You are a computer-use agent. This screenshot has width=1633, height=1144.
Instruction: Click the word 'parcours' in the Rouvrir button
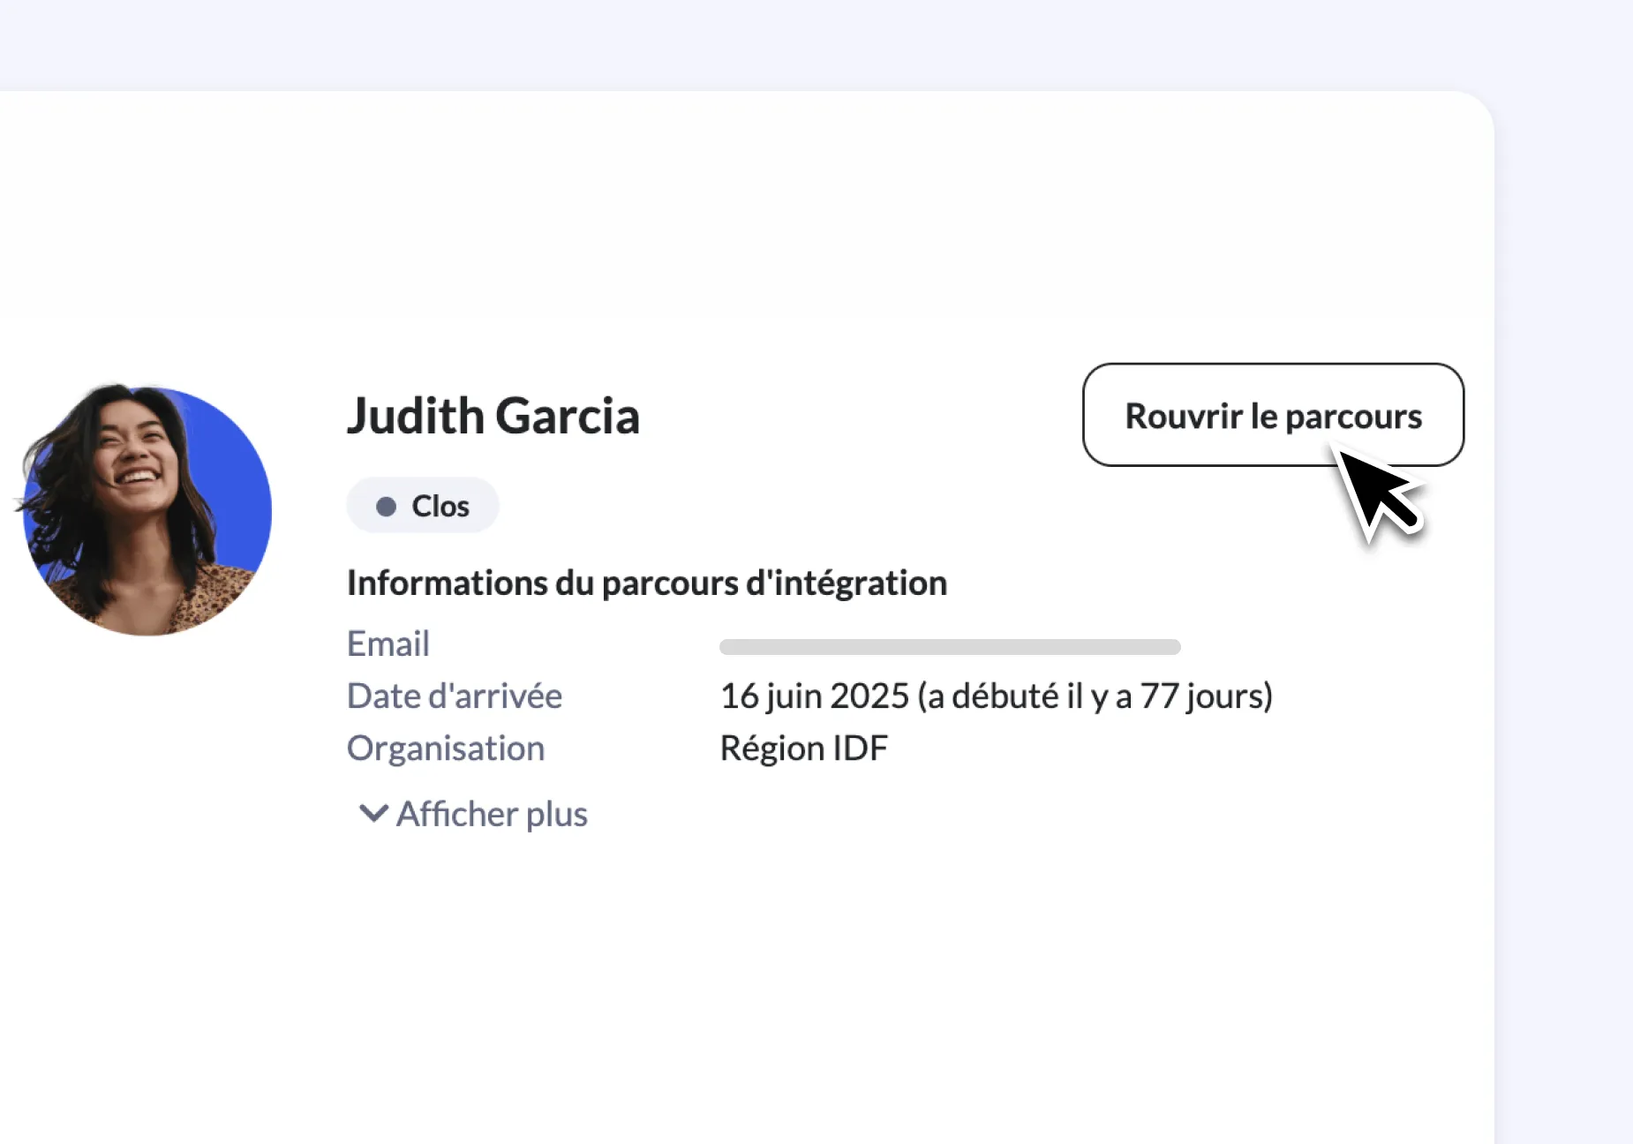1353,417
